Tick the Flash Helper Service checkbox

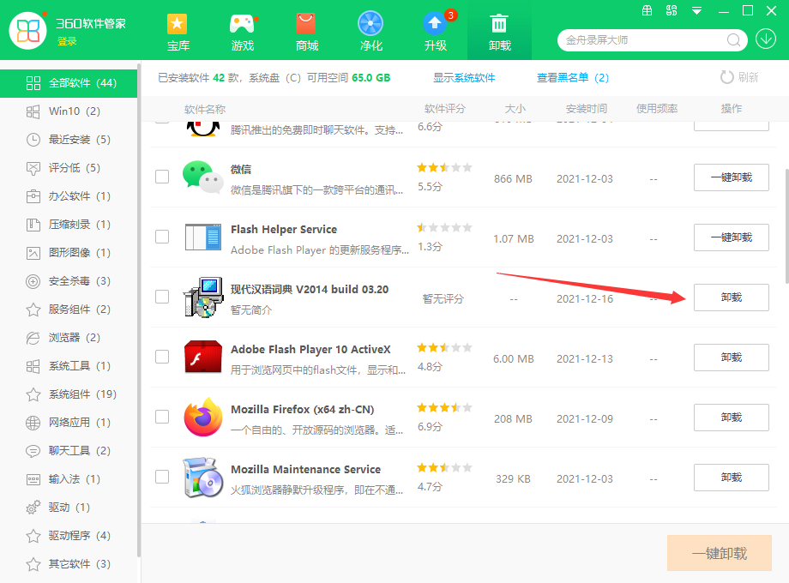tap(162, 237)
